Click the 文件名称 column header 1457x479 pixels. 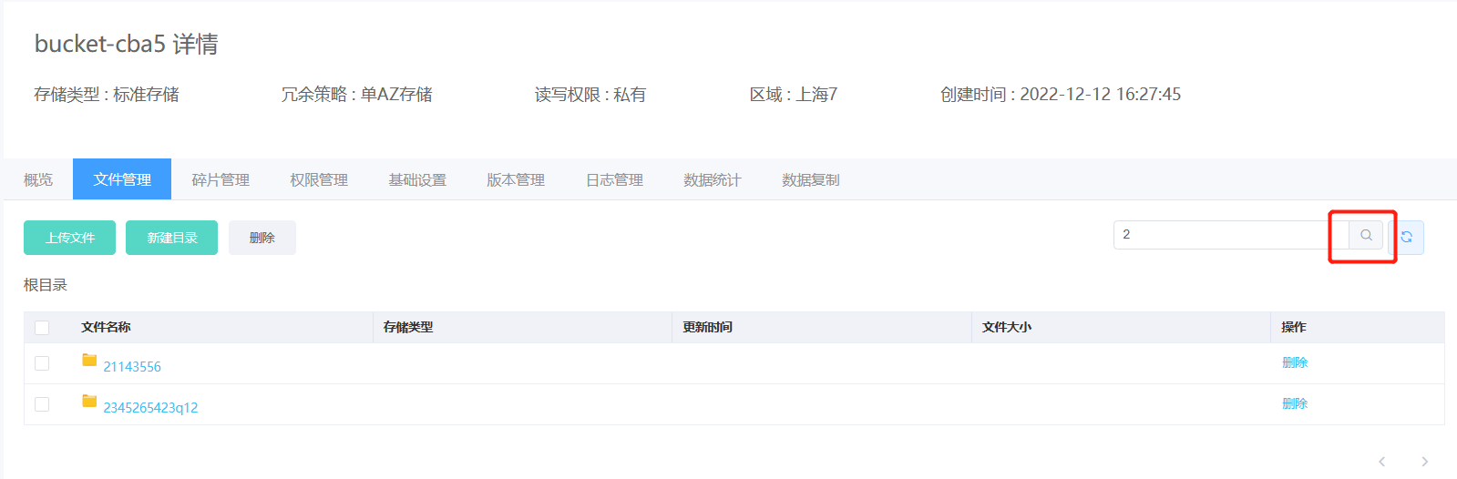(x=106, y=327)
